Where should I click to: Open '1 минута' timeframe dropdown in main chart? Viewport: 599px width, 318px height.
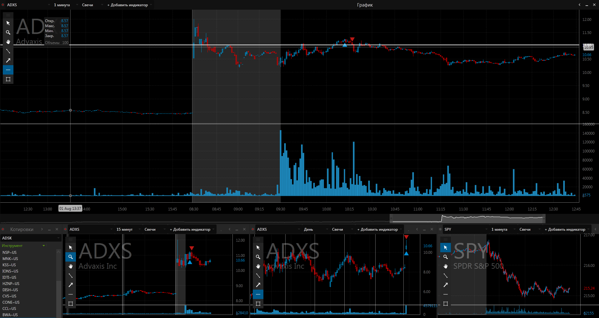pyautogui.click(x=65, y=5)
